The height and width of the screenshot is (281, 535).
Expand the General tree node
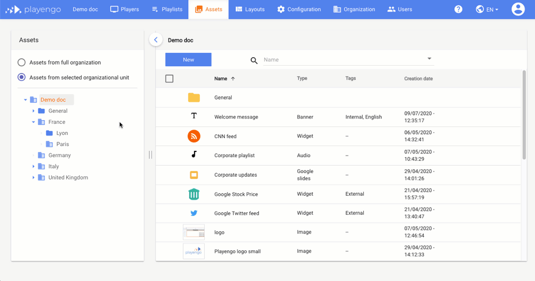33,111
